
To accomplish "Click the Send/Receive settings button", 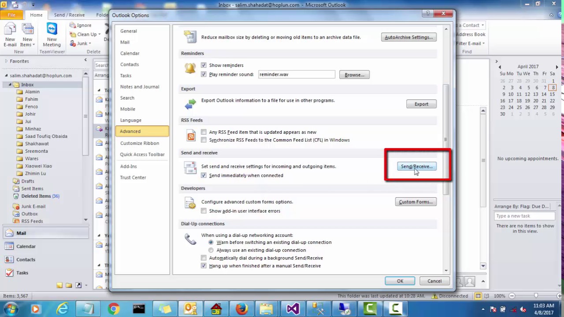I will pyautogui.click(x=417, y=166).
